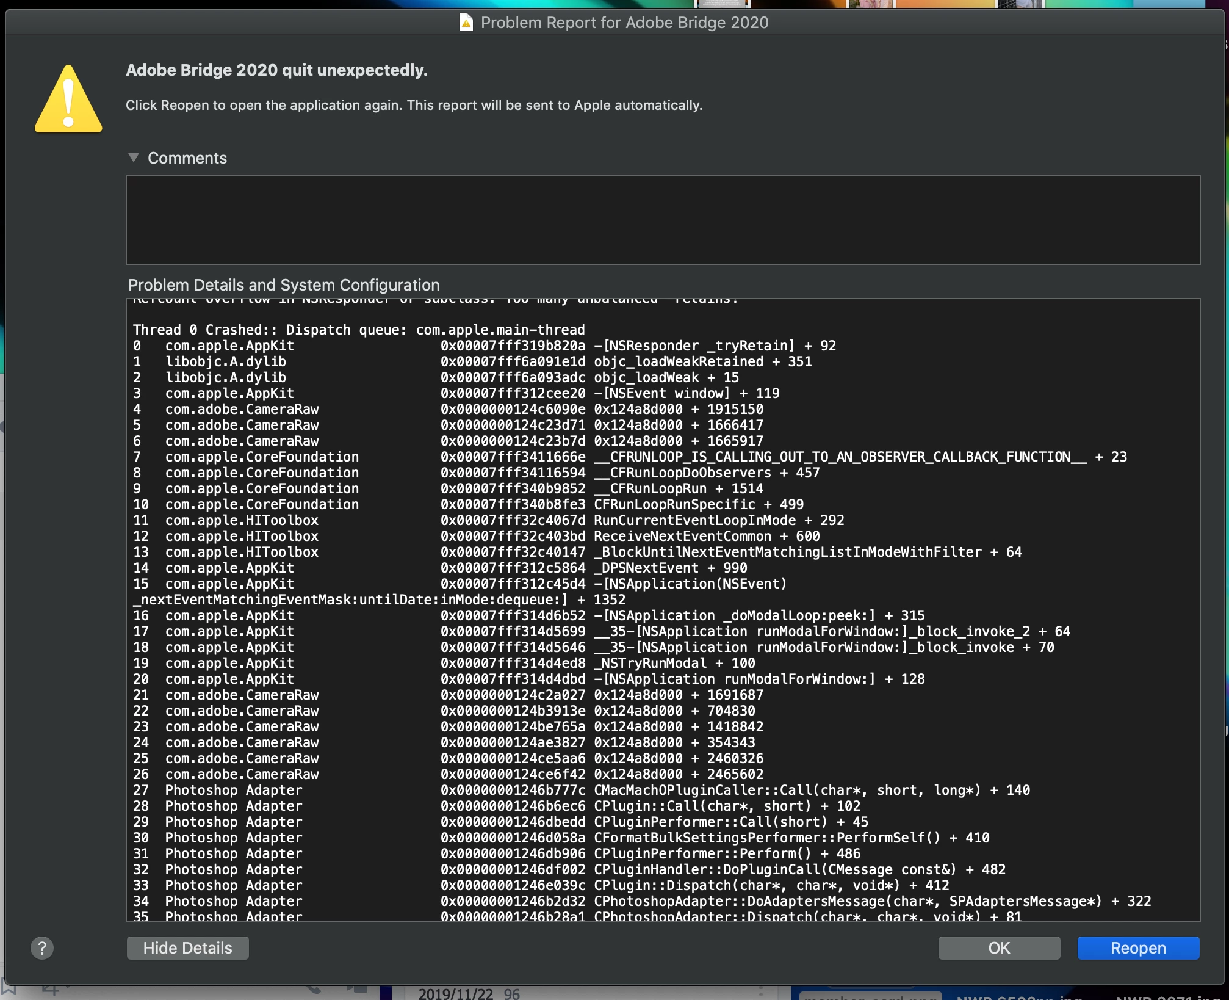Click the 'objc_loadWeakRetained + 351' line
The width and height of the screenshot is (1229, 1000).
pos(702,361)
